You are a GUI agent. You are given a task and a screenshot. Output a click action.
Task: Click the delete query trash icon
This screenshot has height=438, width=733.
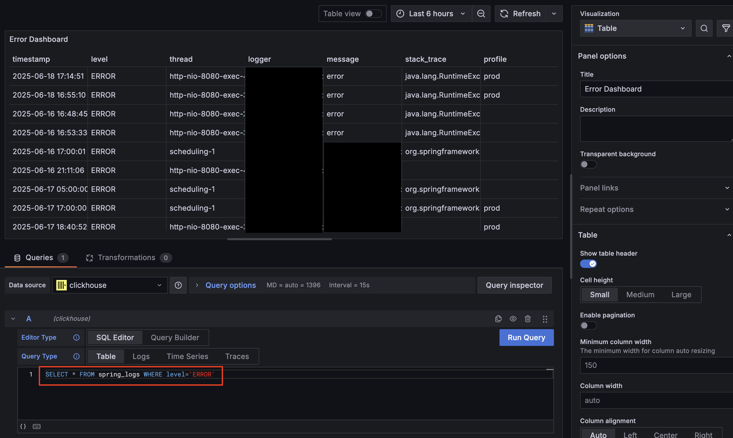click(x=528, y=319)
